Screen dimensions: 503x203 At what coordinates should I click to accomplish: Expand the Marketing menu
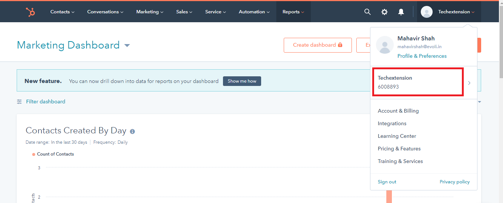(x=150, y=12)
